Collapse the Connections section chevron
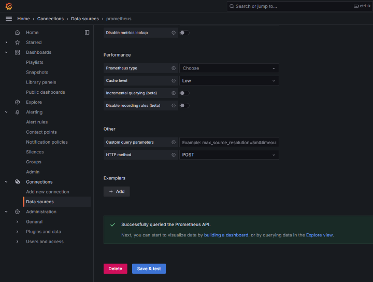The image size is (373, 282). pos(6,182)
